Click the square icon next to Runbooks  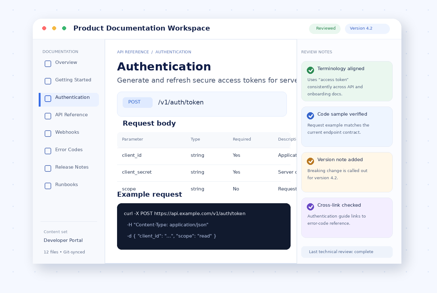click(x=48, y=186)
